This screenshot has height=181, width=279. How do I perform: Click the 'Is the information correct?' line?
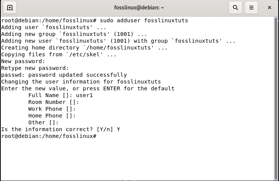click(x=60, y=129)
